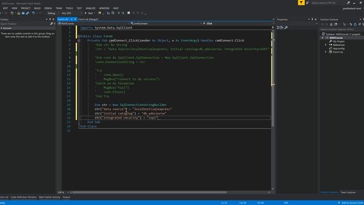
Task: Select App.config in Solution Explorer
Action: click(338, 48)
